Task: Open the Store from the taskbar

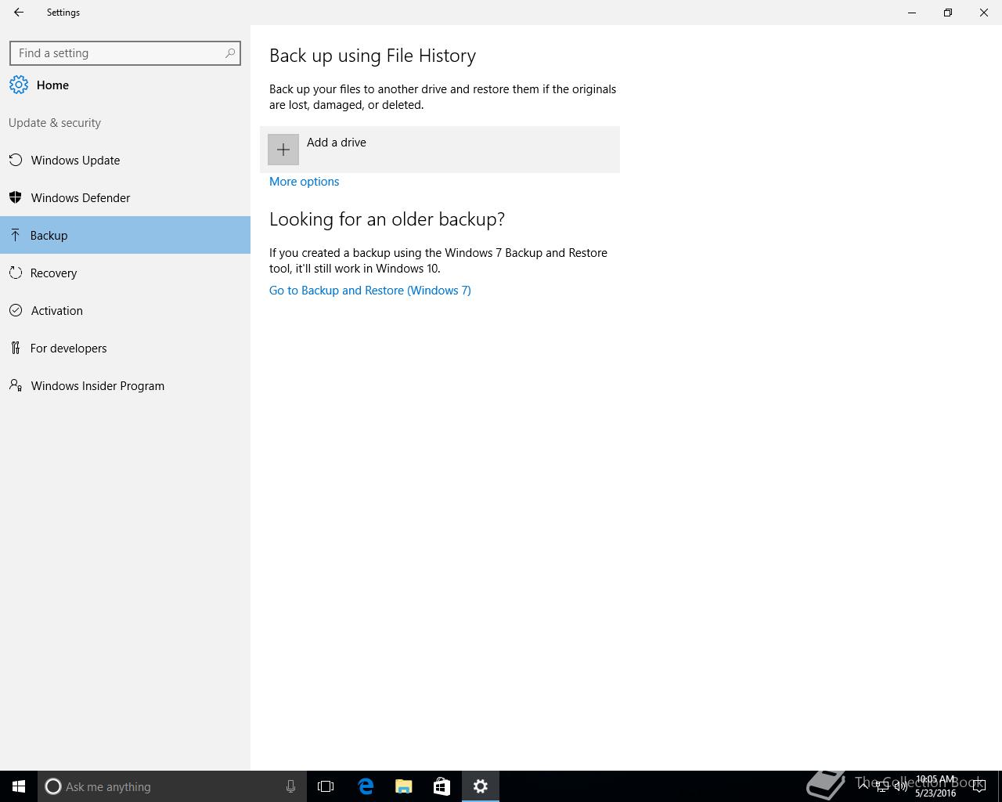Action: coord(442,786)
